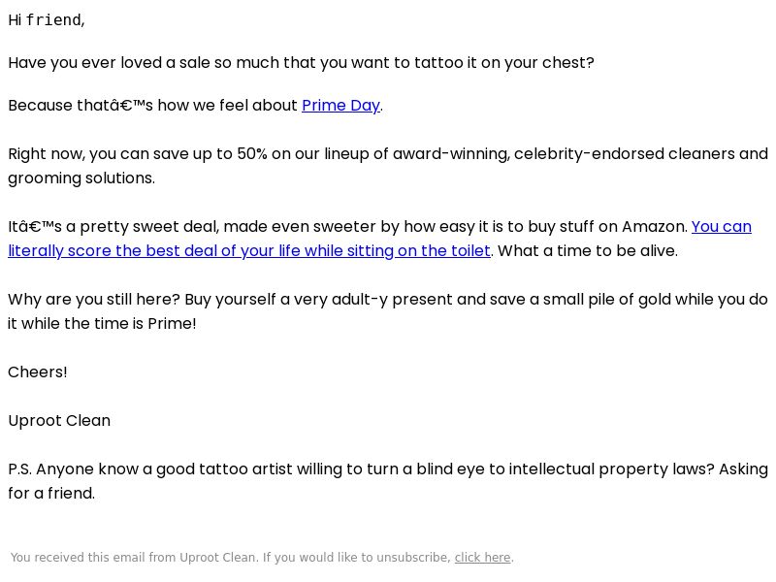The image size is (776, 582).
Task: Click the 'Uproot Clean' signature
Action: [x=59, y=421]
